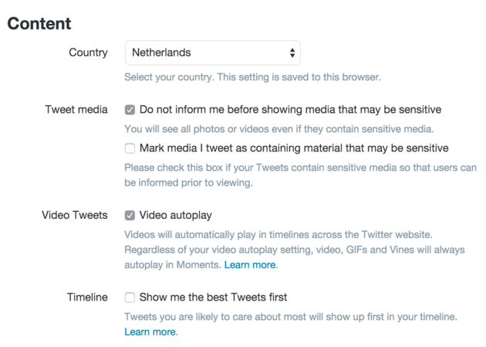Enable the 'Show me the best Tweets first' checkbox
486x347 pixels.
pyautogui.click(x=130, y=298)
